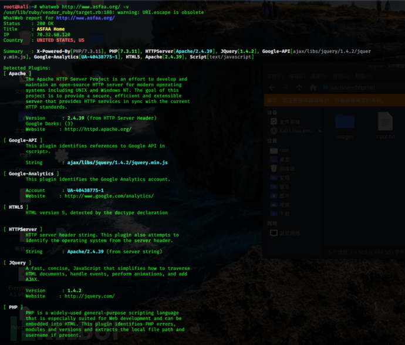Click the JQuery plugin section header
Screen dimensions: 405x345
17,263
